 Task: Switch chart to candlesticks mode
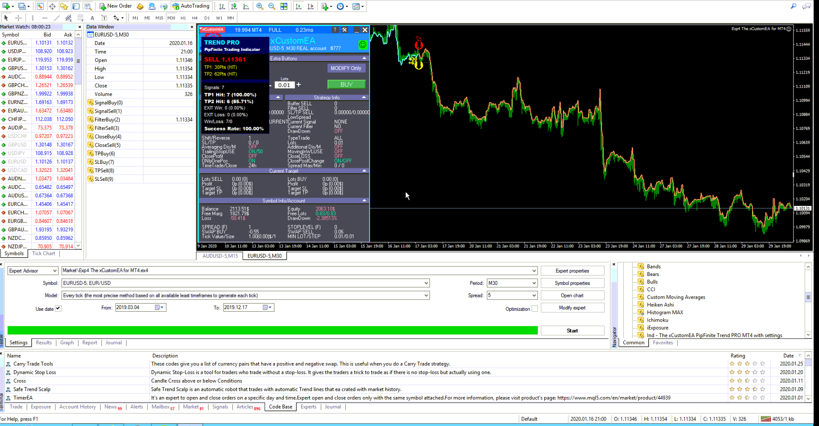click(234, 6)
